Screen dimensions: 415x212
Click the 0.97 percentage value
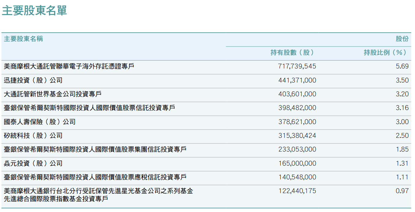click(402, 191)
